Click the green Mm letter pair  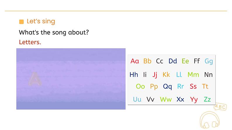[x=193, y=75]
